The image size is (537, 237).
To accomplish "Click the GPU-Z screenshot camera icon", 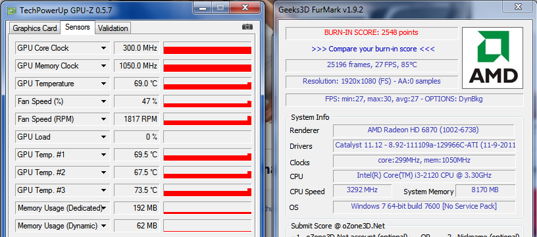I will click(x=247, y=27).
